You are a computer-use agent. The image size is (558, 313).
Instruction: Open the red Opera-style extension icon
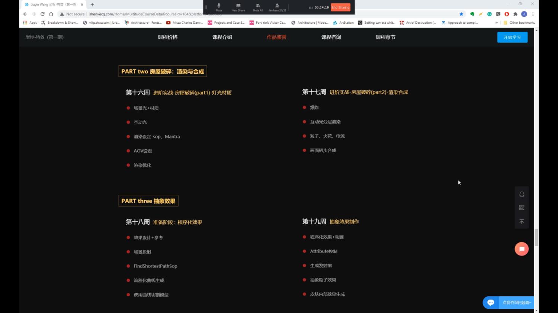(x=507, y=14)
